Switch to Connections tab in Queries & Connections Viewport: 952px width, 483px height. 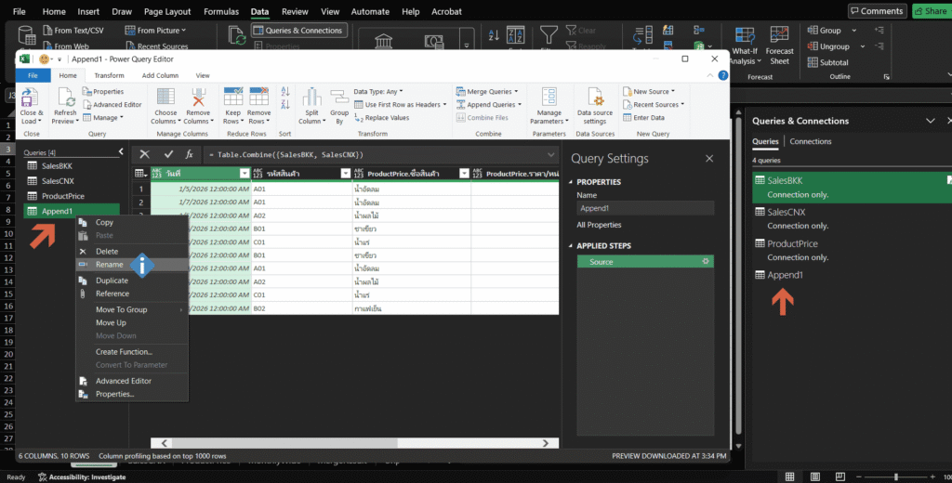pos(811,141)
